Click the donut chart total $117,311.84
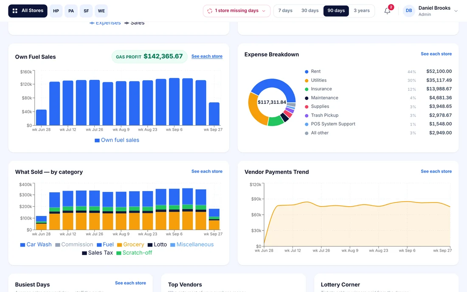This screenshot has width=467, height=292. tap(272, 102)
